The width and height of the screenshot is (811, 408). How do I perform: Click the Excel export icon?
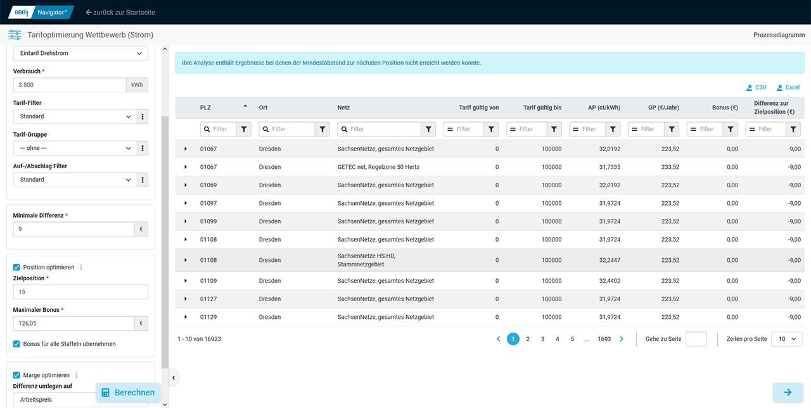[x=779, y=88]
